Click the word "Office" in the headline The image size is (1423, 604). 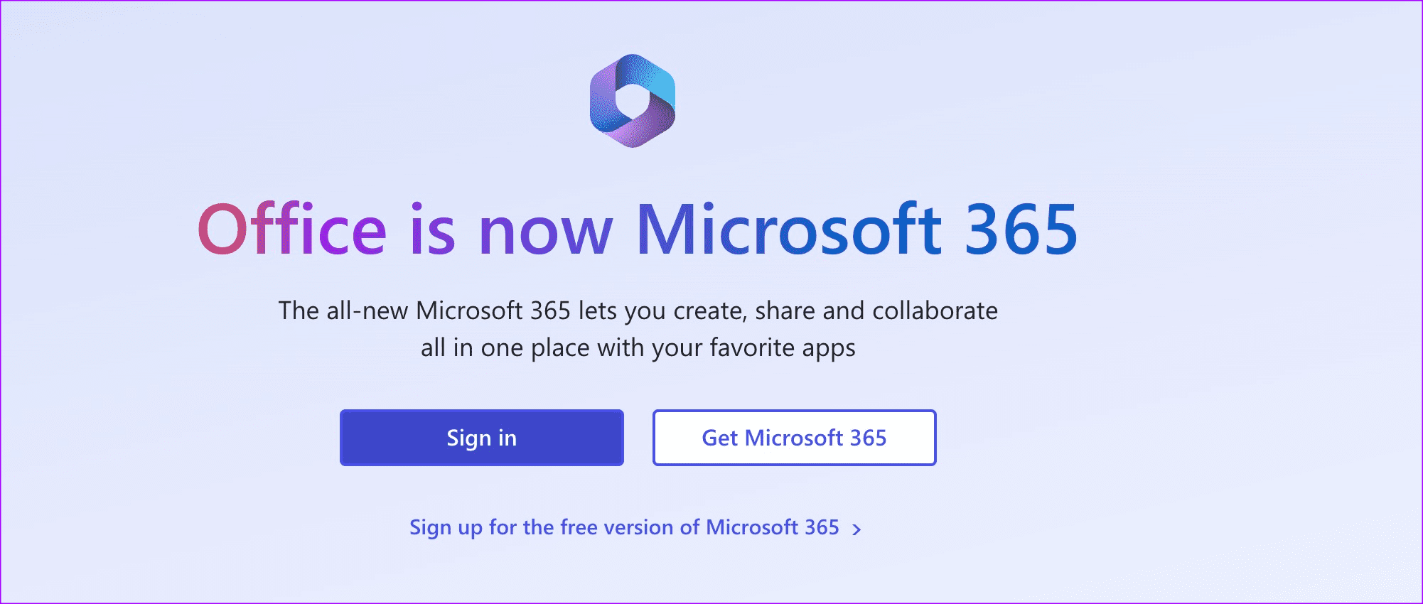pyautogui.click(x=291, y=230)
